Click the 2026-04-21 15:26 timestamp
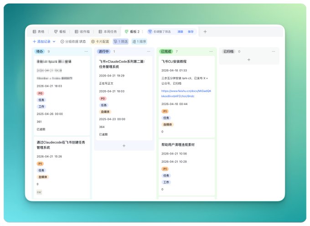 (49, 156)
